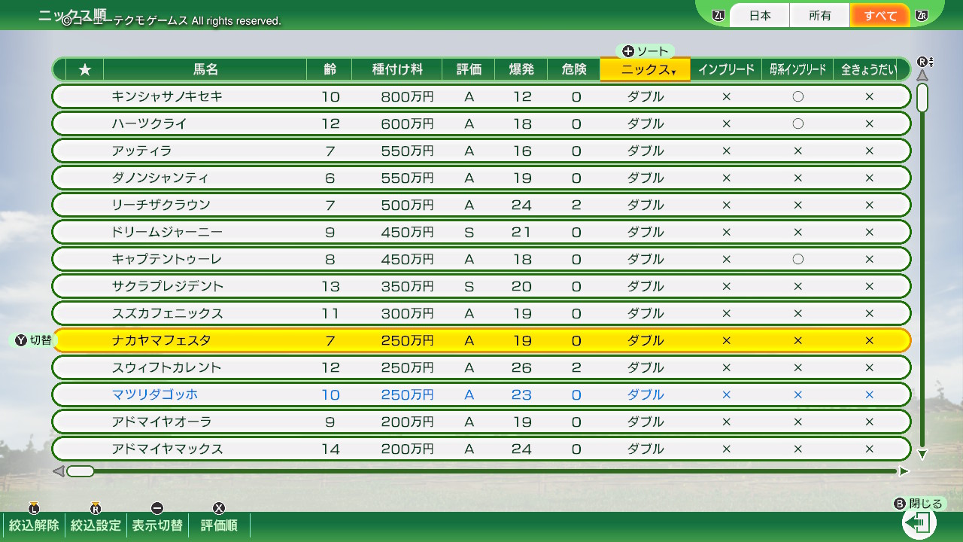The image size is (963, 542).
Task: Click S rating in サクラプレジデント row
Action: [x=469, y=286]
